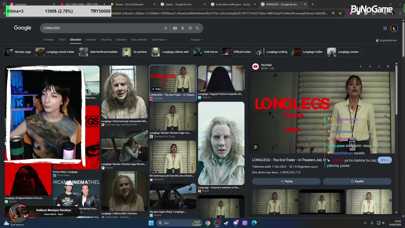This screenshot has width=405, height=228.
Task: Open the LONGLEGS The End Trailer title link
Action: [x=289, y=160]
